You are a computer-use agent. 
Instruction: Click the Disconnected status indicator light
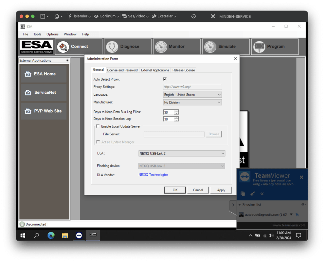(x=22, y=224)
